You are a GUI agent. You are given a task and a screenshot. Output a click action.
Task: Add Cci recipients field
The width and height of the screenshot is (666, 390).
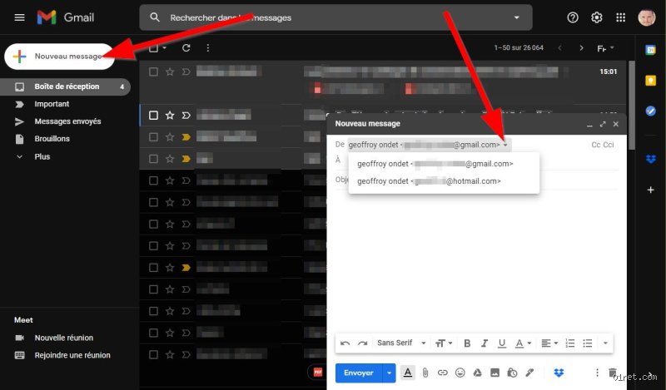pos(609,145)
